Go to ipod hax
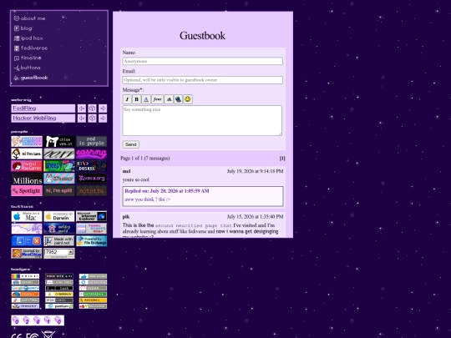Viewport: 451px width, 338px height. point(28,38)
